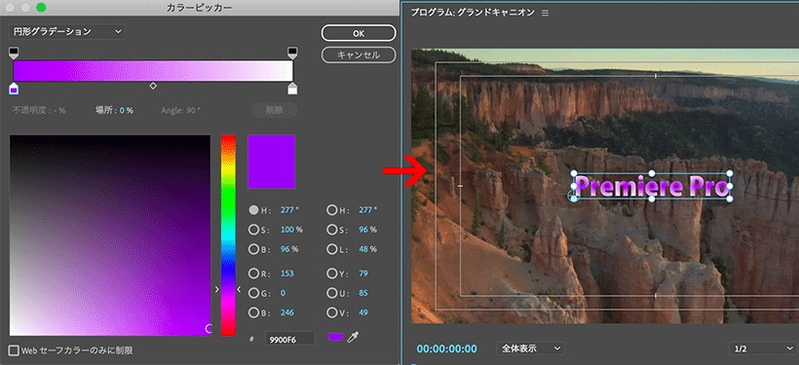
Task: Click the purple-to-white gradient bar
Action: click(153, 71)
